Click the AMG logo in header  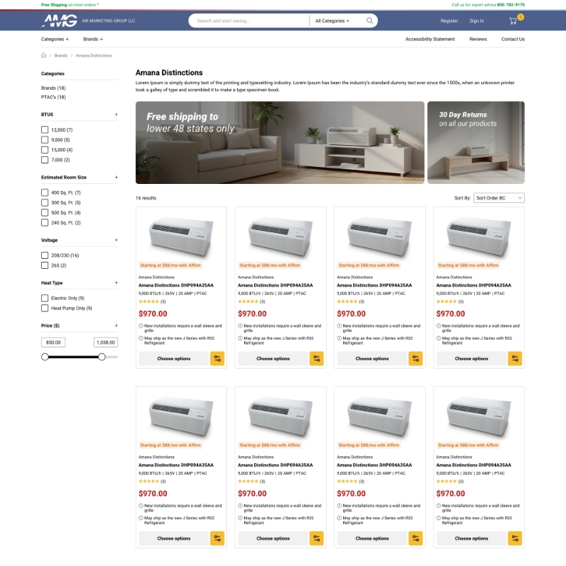click(59, 21)
